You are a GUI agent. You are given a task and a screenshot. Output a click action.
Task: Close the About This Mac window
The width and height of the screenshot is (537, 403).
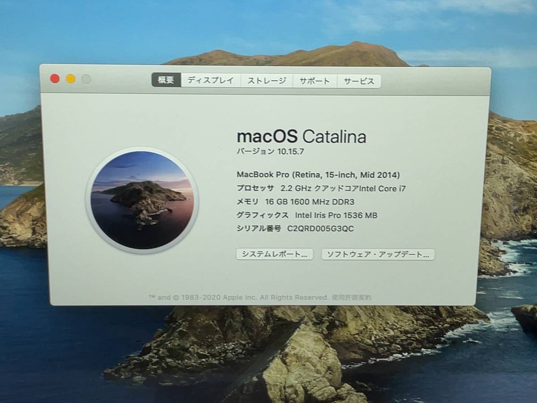coord(55,79)
